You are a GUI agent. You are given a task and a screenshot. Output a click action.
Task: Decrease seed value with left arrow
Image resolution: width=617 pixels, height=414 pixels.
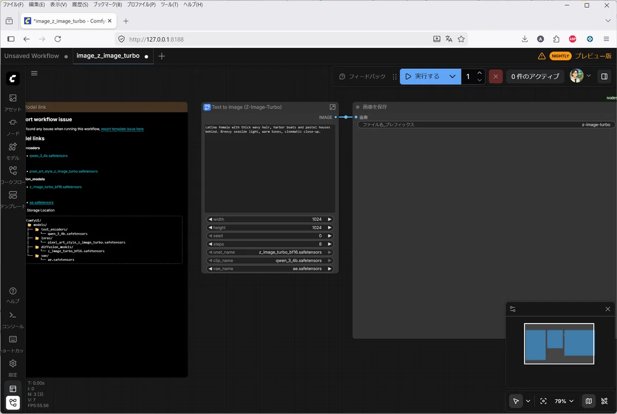tap(210, 236)
